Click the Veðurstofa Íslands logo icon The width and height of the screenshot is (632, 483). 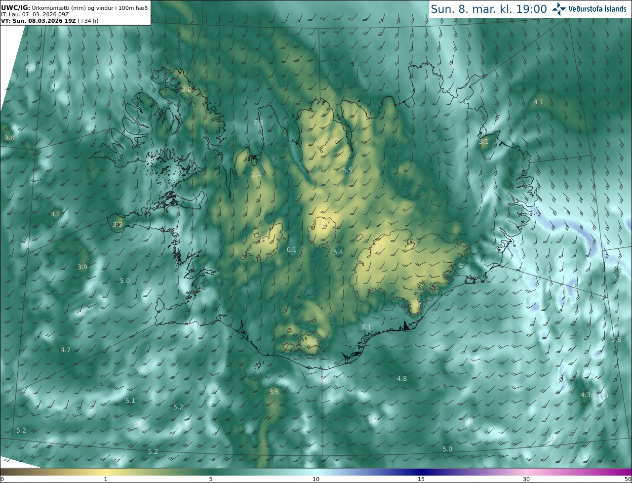point(559,9)
